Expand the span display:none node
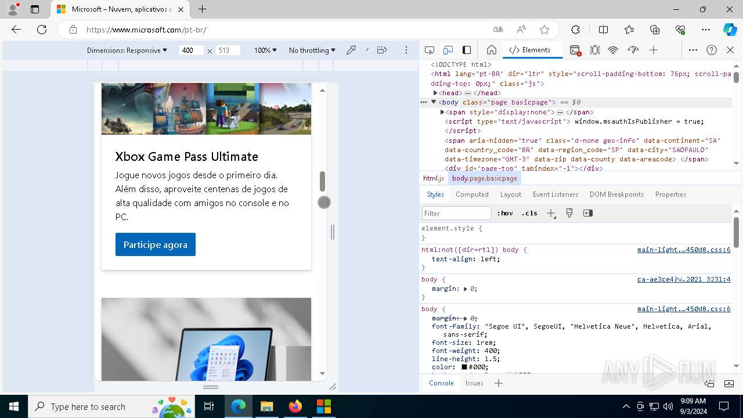743x418 pixels. coord(442,112)
